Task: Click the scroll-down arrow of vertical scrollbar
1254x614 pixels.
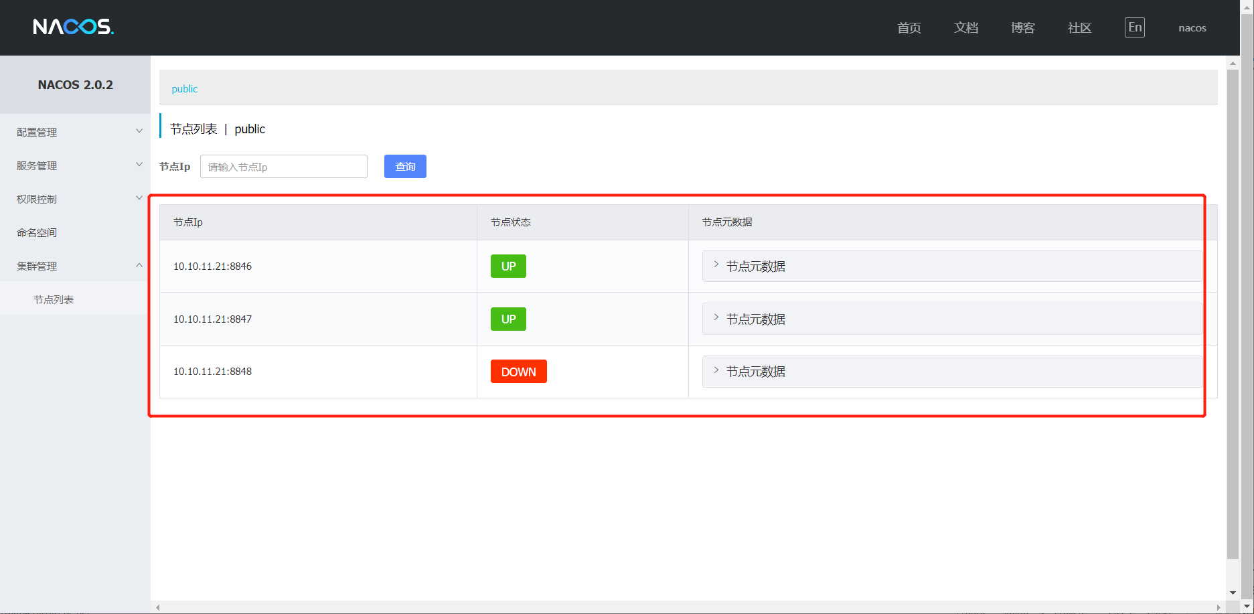Action: coord(1233,593)
